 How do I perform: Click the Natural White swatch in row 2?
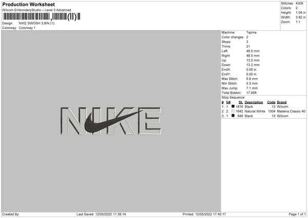coord(233,111)
